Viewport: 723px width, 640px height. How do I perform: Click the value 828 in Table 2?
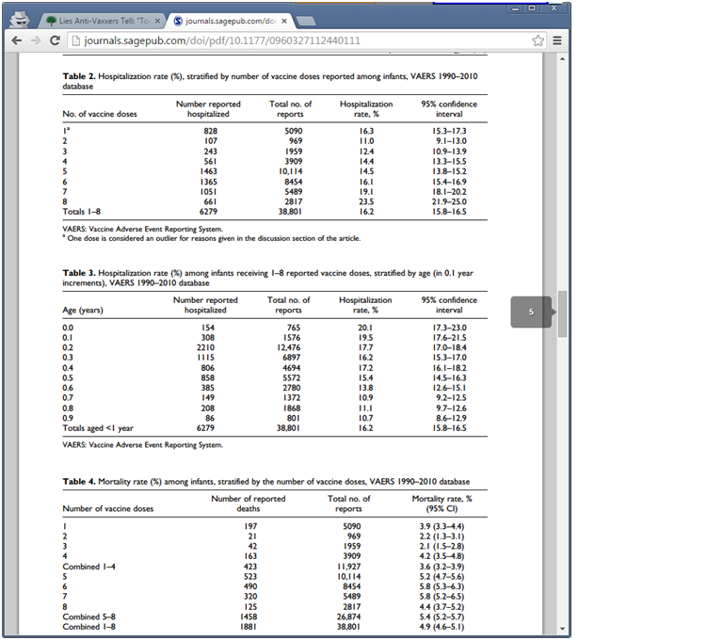tap(210, 131)
